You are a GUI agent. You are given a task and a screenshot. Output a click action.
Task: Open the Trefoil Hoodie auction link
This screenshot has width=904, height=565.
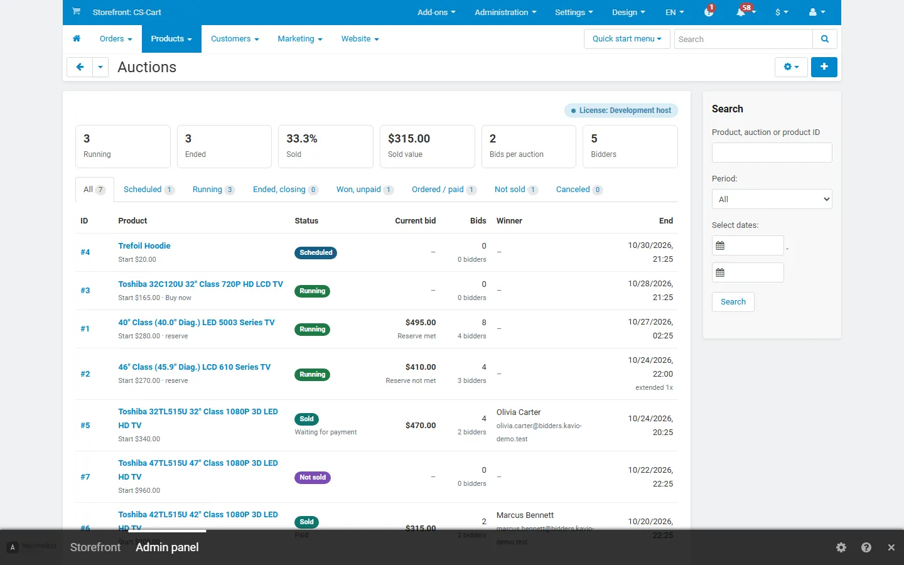click(x=144, y=245)
